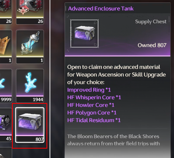
Task: Select the cut-off item in the bottom-left corner
Action: 6,153
